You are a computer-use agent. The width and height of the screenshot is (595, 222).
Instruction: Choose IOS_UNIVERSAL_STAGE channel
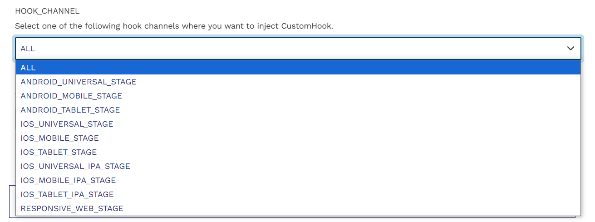[x=67, y=124]
